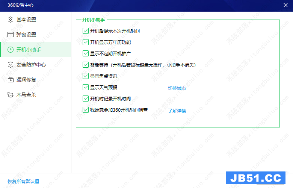Uncheck 我愿意参加360开机时间调查 checkbox
Viewport: 293px width, 188px height.
(85, 110)
